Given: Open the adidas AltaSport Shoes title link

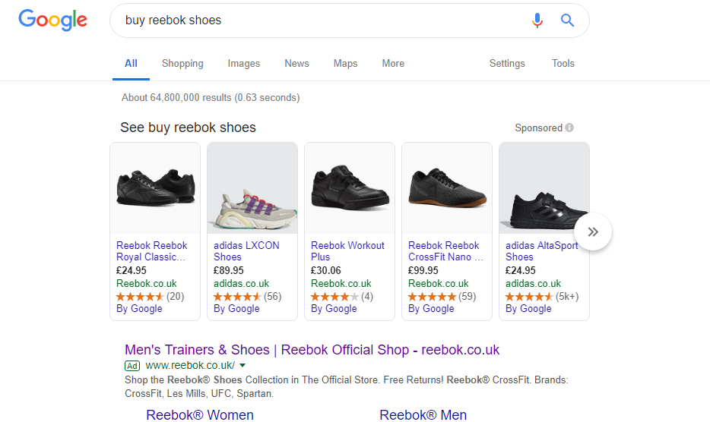Looking at the screenshot, I should point(541,251).
